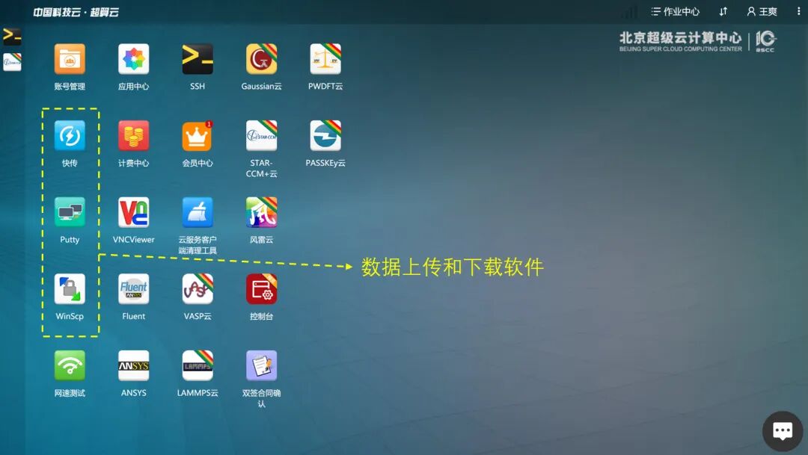Open the ANSYS application
The height and width of the screenshot is (455, 808).
pos(133,365)
